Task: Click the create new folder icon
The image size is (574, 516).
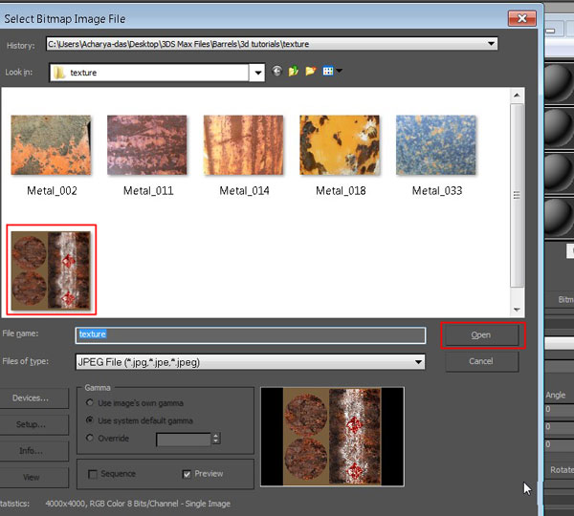Action: (x=311, y=72)
